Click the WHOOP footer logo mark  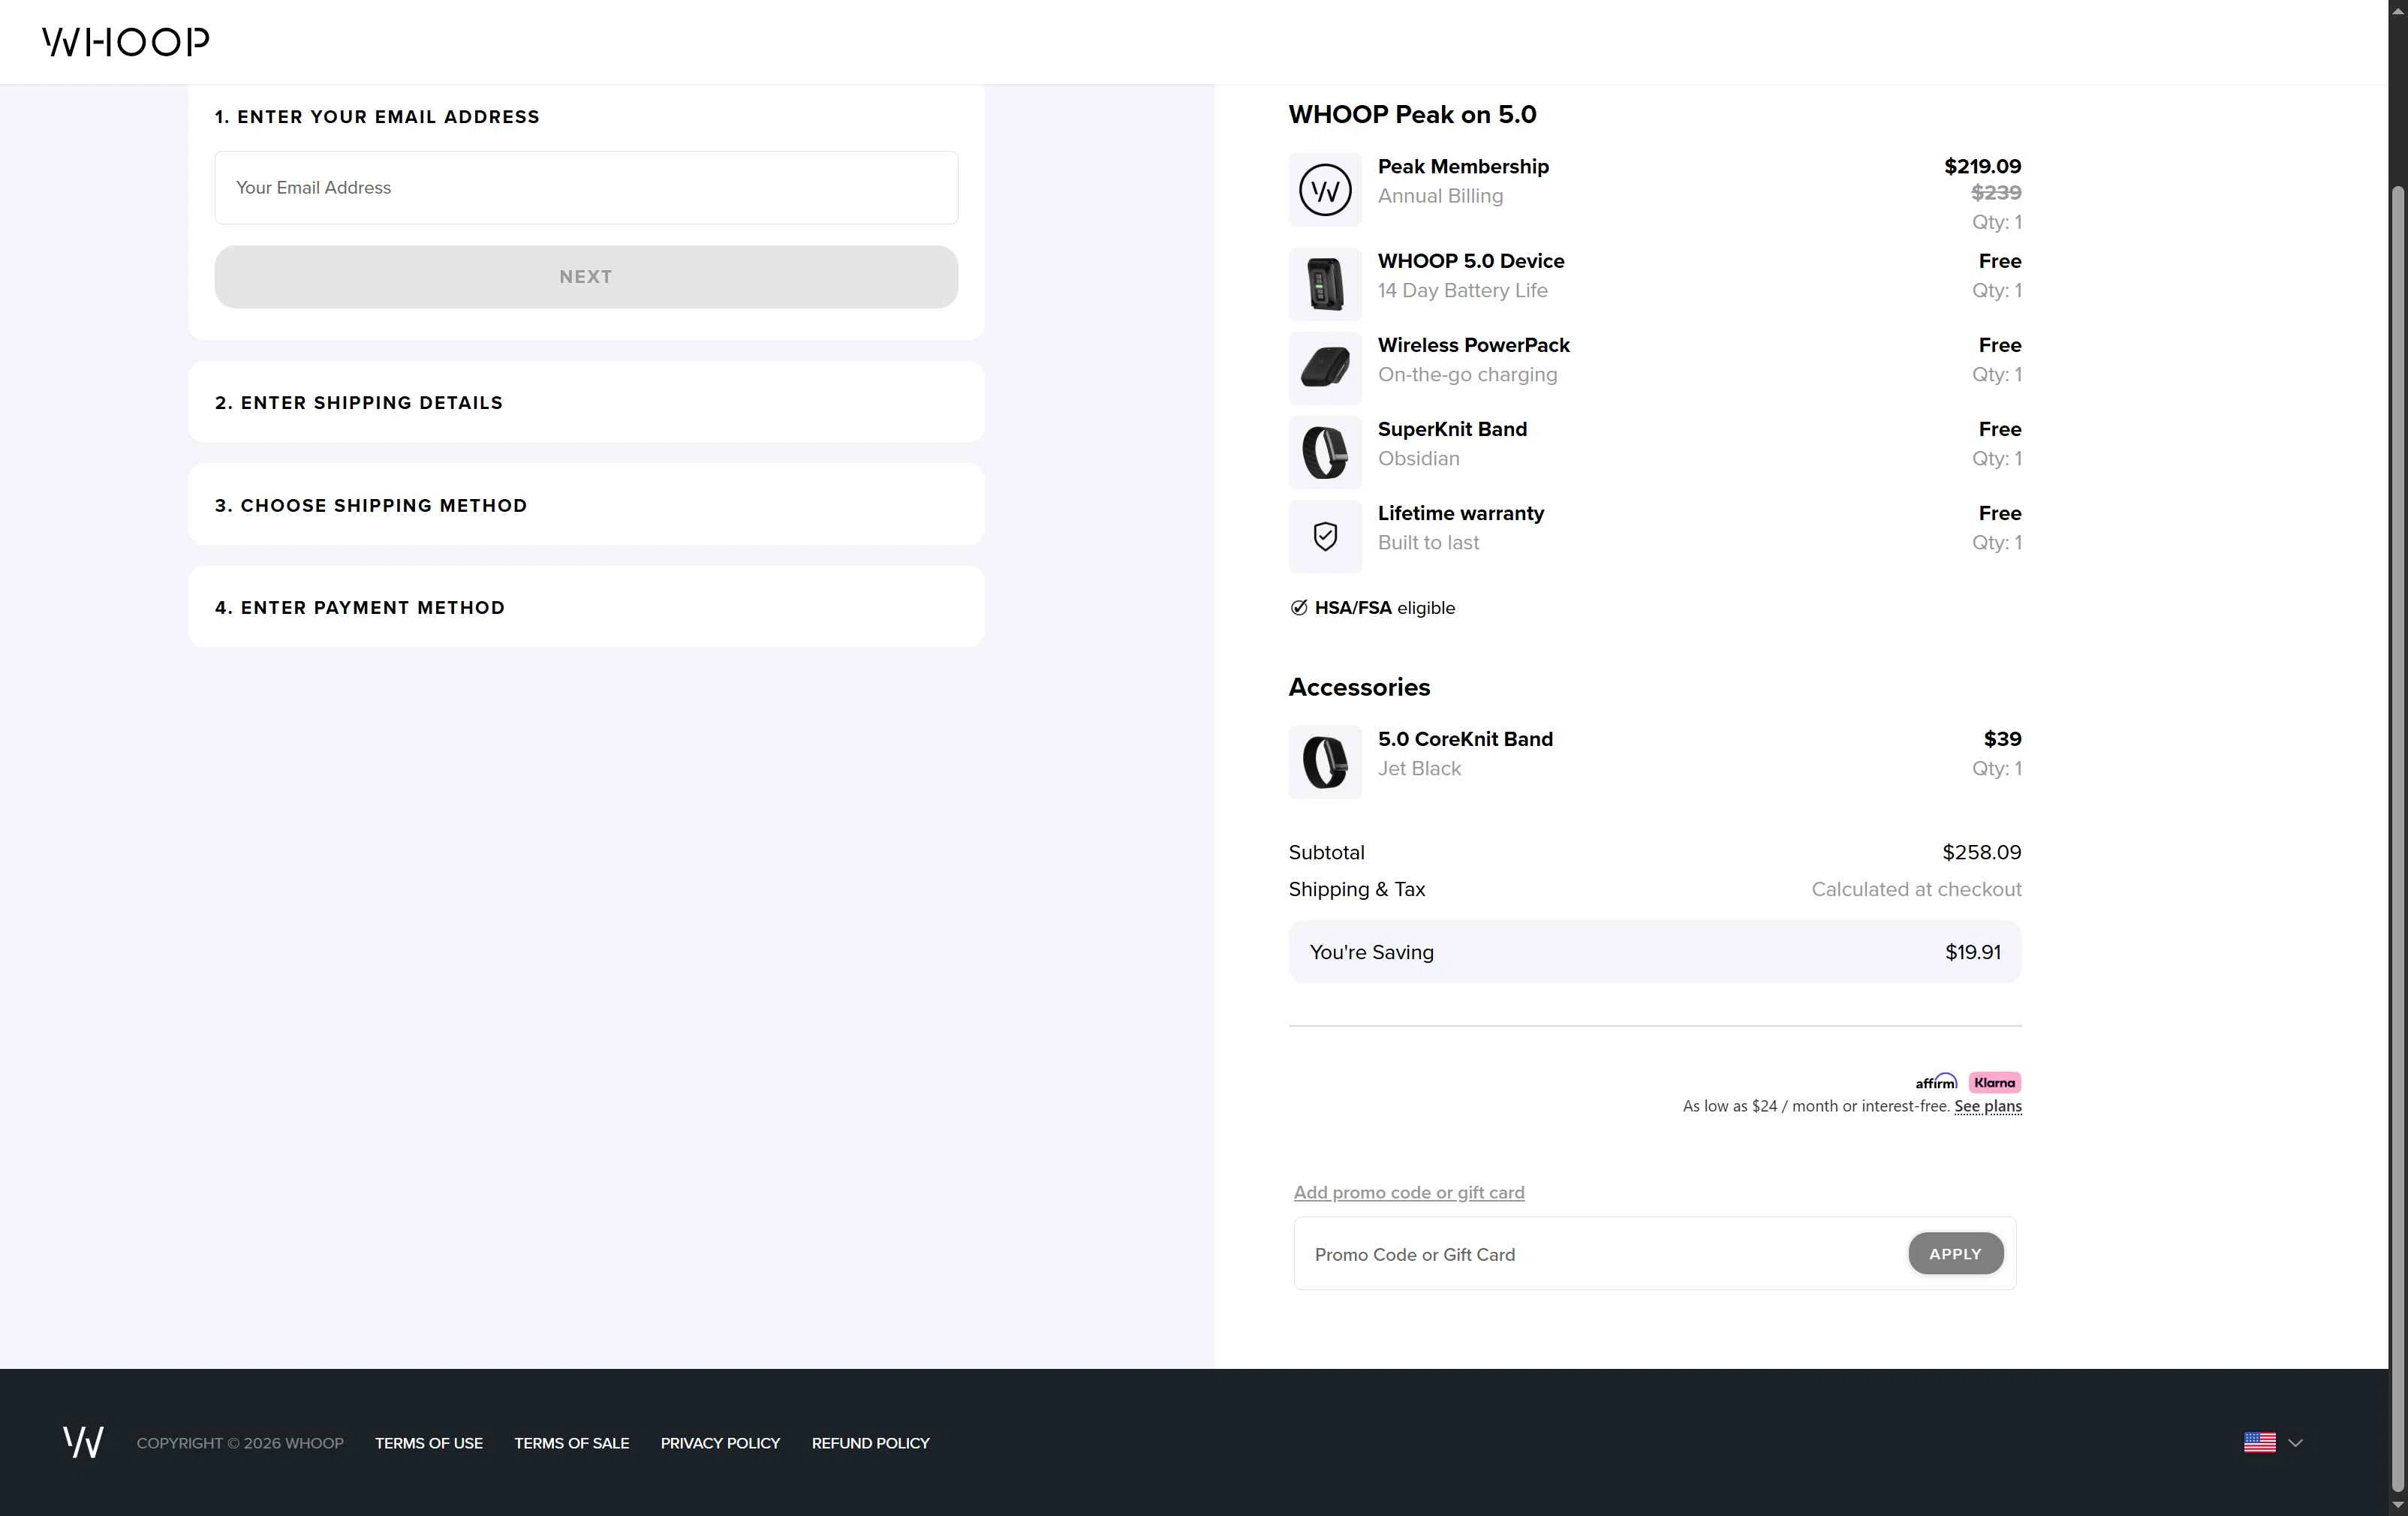click(83, 1442)
